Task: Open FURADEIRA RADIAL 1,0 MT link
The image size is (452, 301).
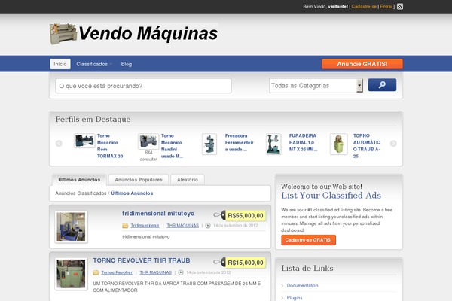Action: point(303,142)
